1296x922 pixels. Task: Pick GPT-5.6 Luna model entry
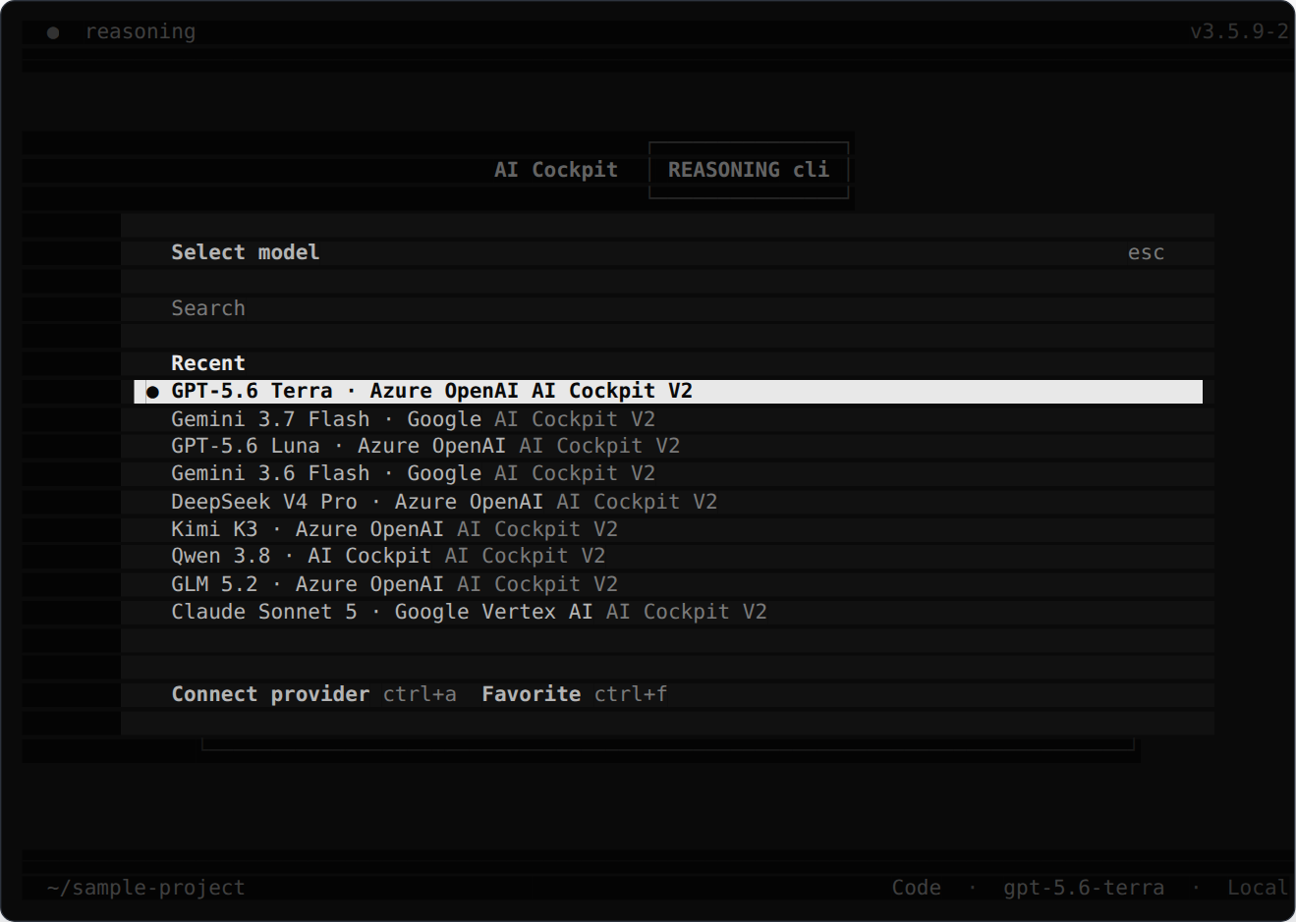668,446
